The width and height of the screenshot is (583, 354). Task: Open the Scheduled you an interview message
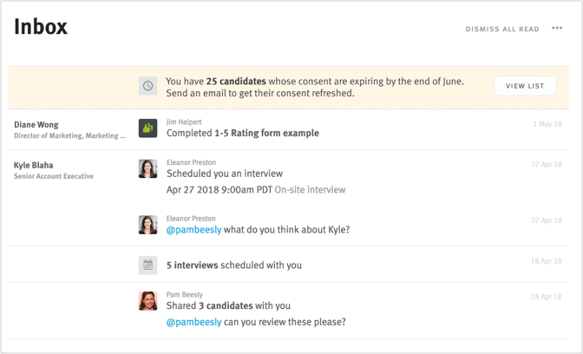point(225,174)
